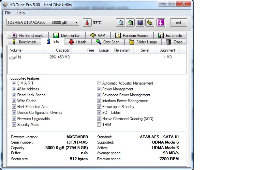
Task: Open the Erase tab
Action: point(174,42)
